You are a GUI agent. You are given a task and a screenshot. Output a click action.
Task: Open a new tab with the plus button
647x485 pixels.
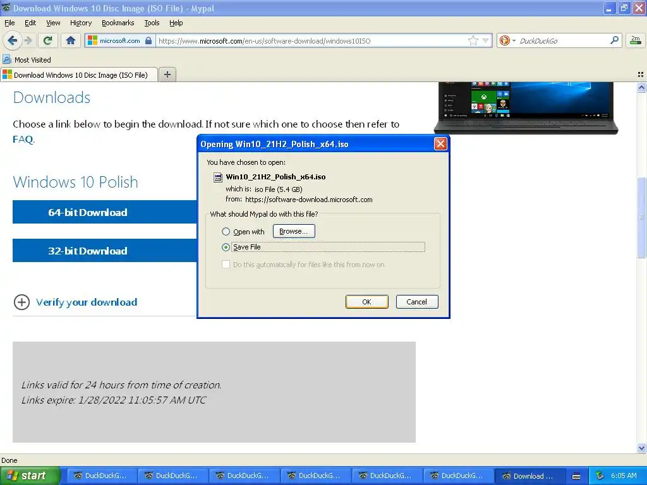pyautogui.click(x=167, y=75)
